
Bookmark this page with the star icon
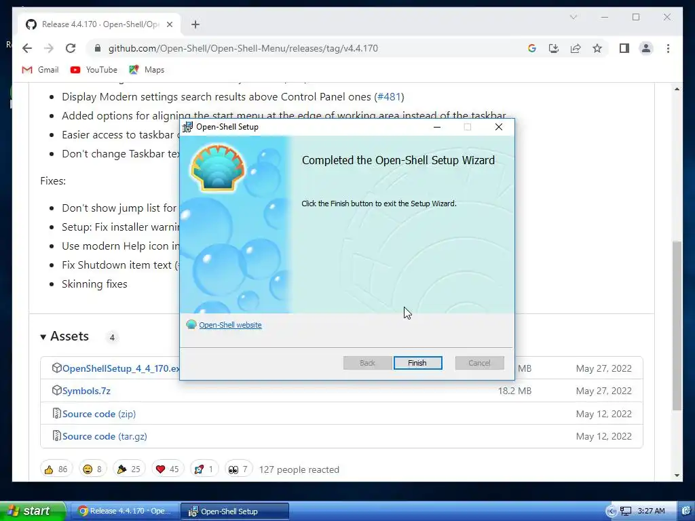pyautogui.click(x=597, y=48)
